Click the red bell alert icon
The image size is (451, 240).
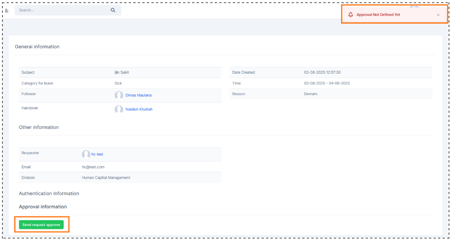351,15
